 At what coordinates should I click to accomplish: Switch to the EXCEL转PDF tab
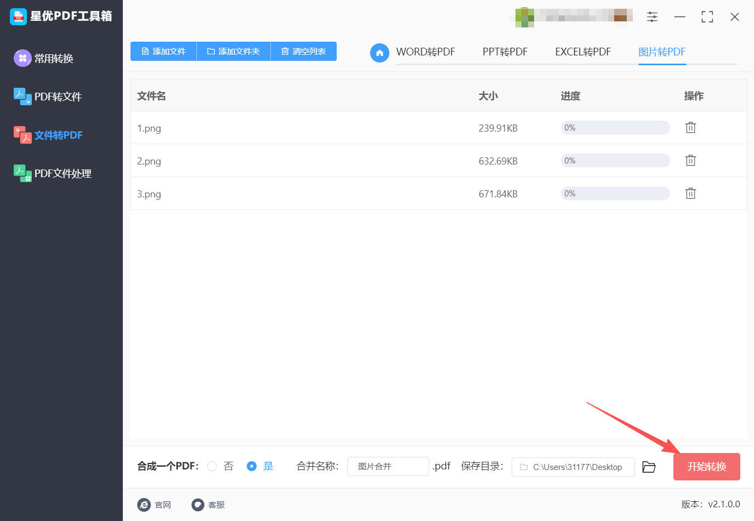click(583, 52)
